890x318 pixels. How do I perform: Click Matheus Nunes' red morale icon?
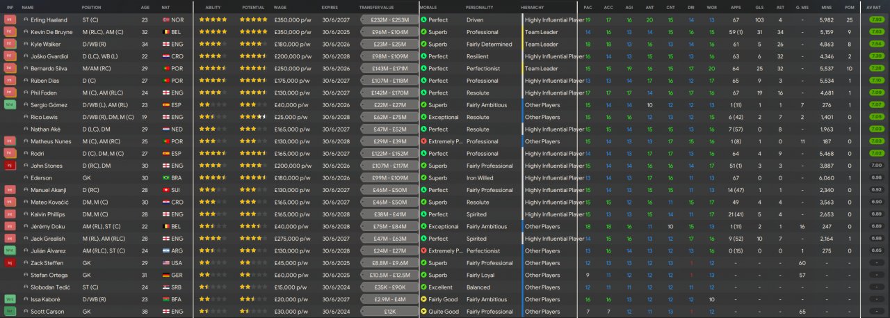[424, 141]
